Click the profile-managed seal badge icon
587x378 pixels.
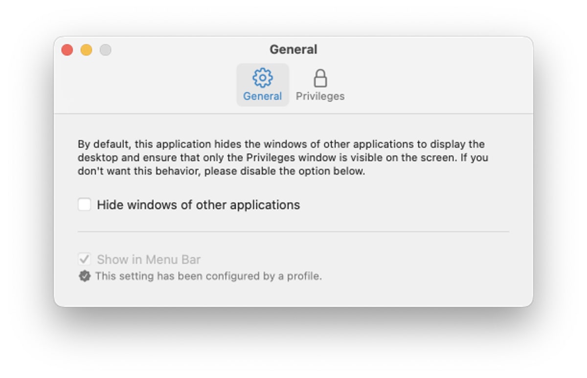pos(85,276)
